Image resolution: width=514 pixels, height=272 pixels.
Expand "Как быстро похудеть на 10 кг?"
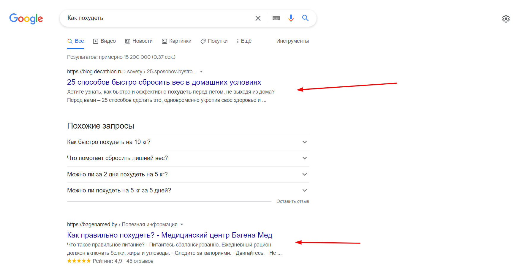tap(188, 142)
